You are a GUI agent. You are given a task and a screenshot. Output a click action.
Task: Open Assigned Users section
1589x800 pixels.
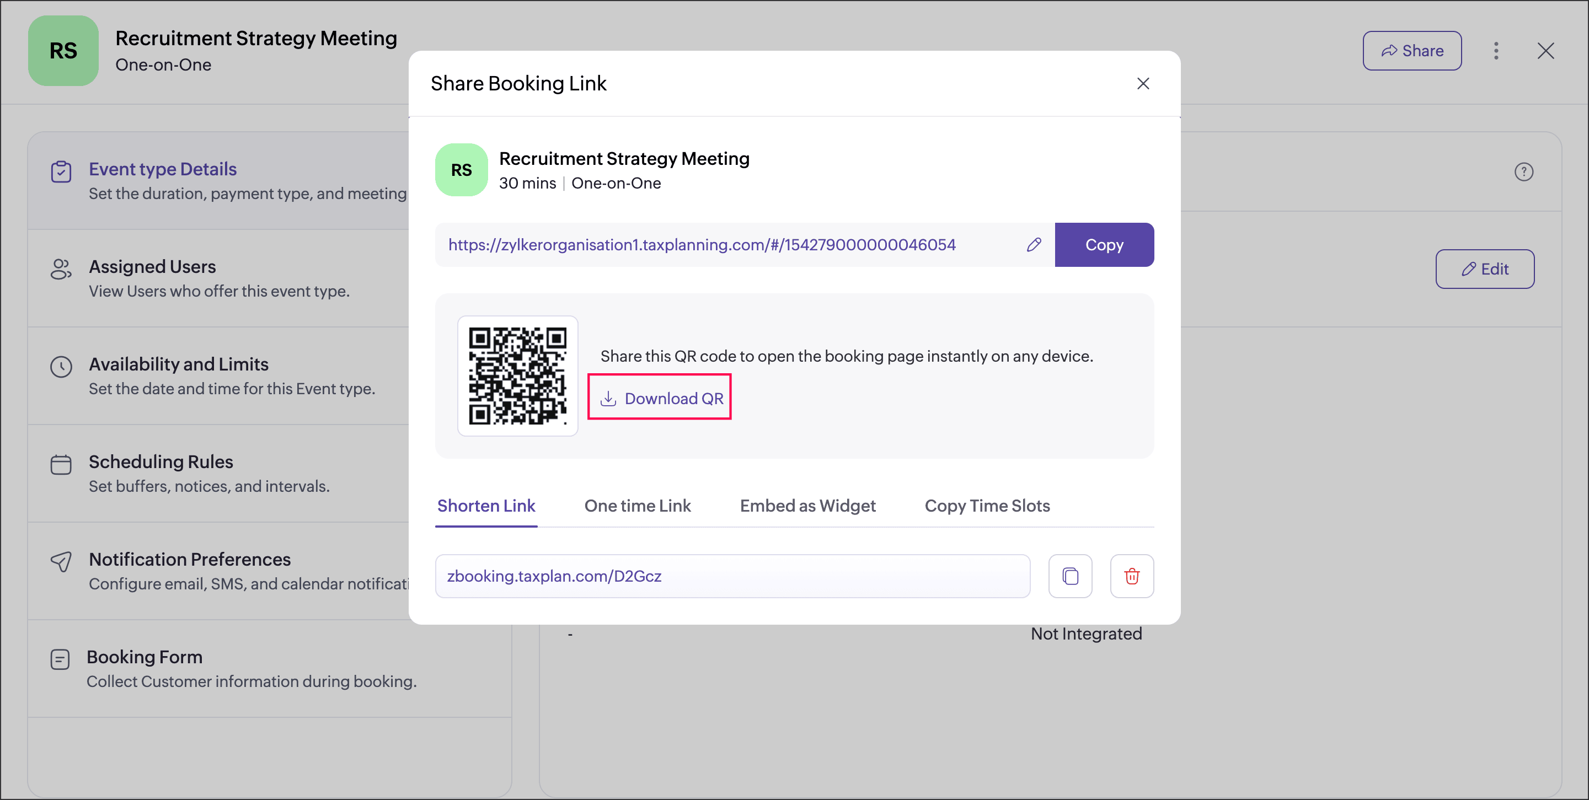coord(218,278)
